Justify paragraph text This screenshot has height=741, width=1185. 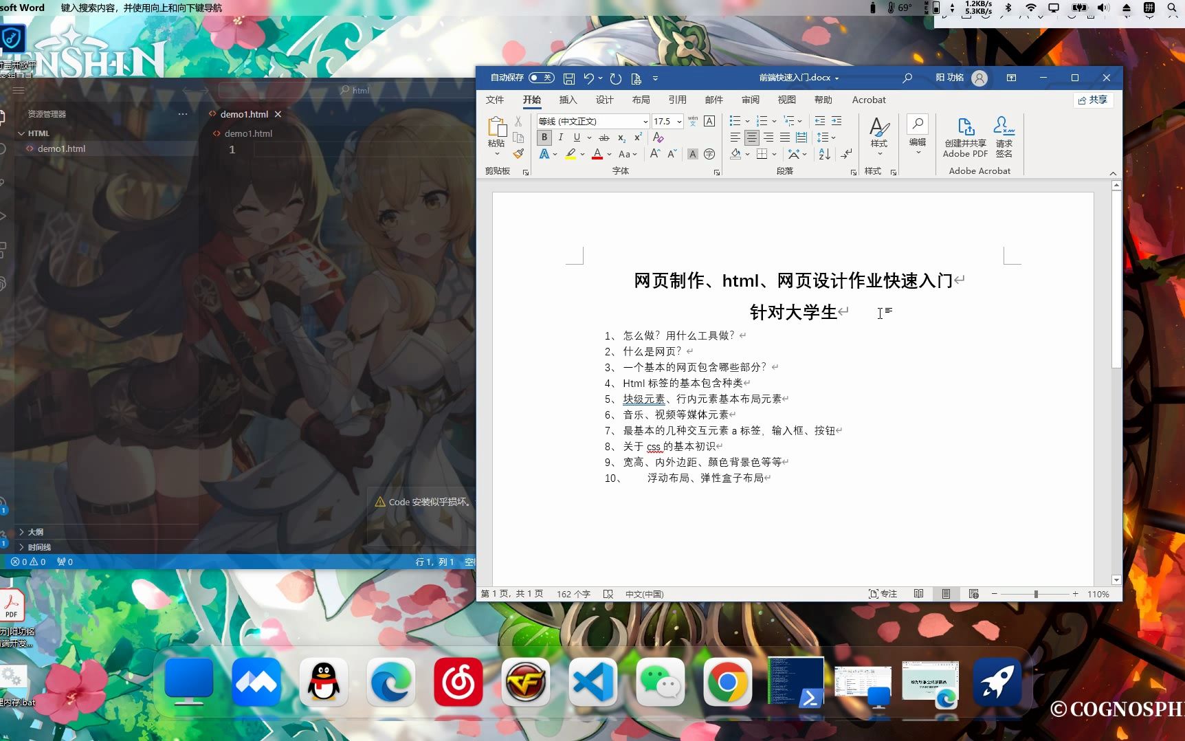point(785,137)
